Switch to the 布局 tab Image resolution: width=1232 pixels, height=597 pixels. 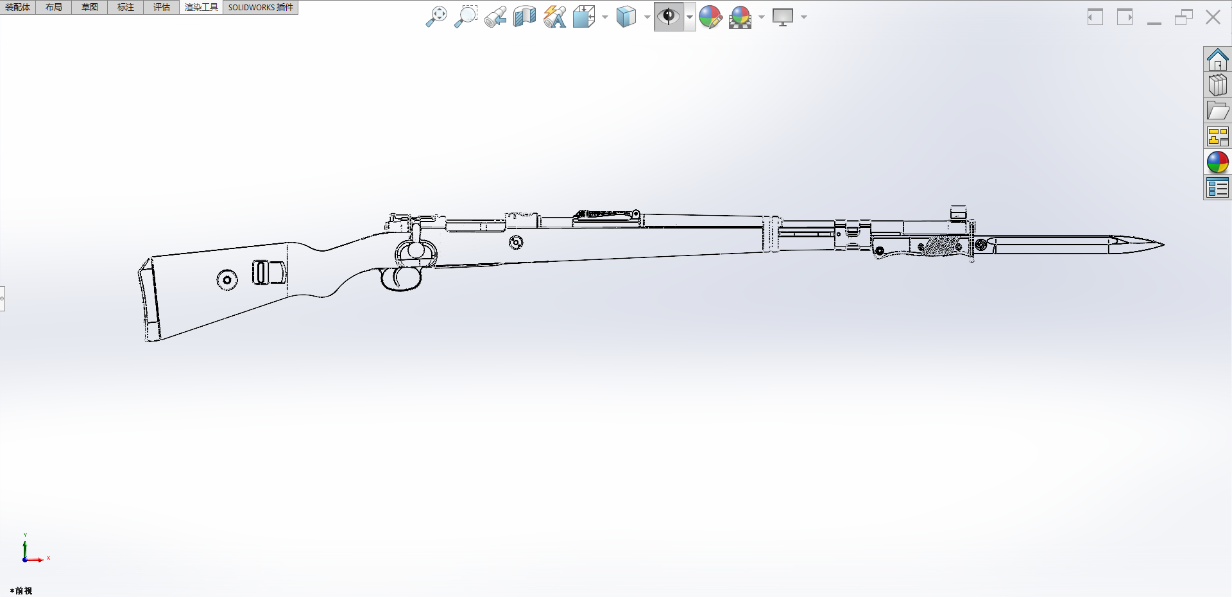pyautogui.click(x=54, y=7)
